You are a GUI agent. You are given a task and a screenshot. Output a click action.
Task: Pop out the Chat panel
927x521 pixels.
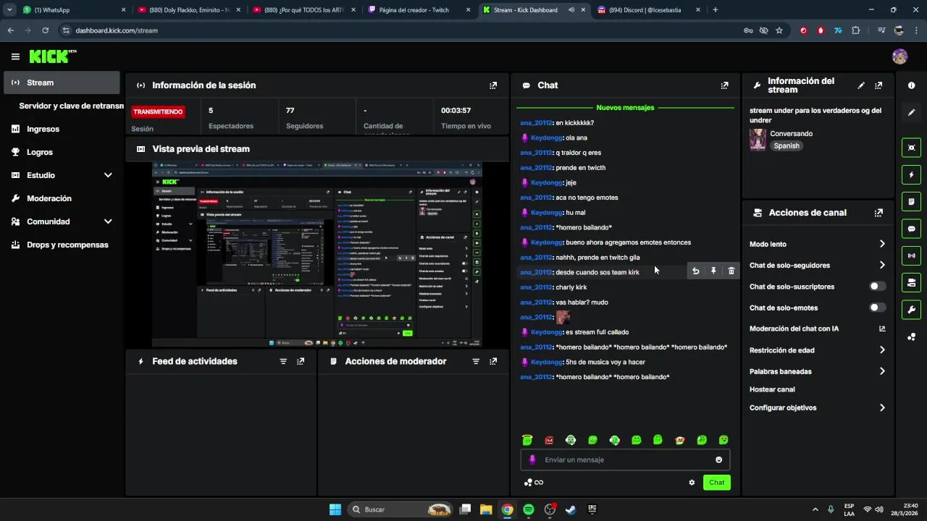pyautogui.click(x=724, y=85)
